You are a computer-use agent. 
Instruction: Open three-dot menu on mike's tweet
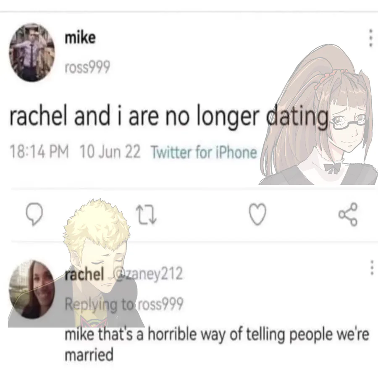(372, 38)
